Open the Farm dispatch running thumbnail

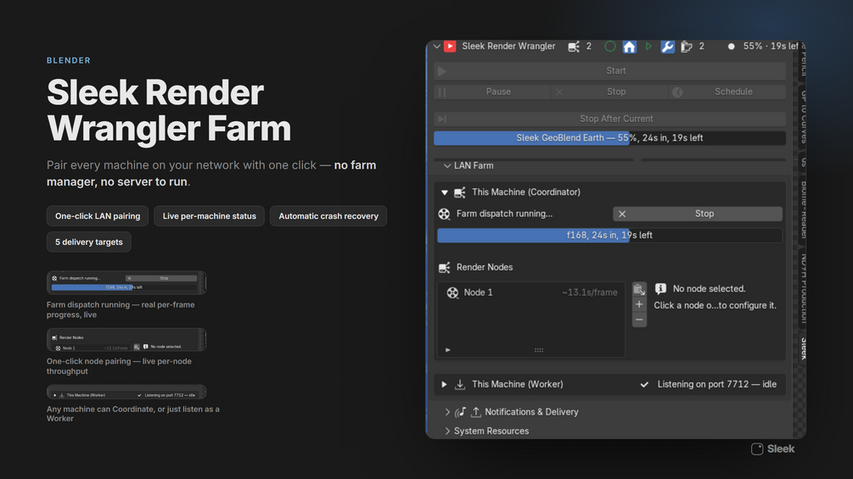(x=126, y=282)
